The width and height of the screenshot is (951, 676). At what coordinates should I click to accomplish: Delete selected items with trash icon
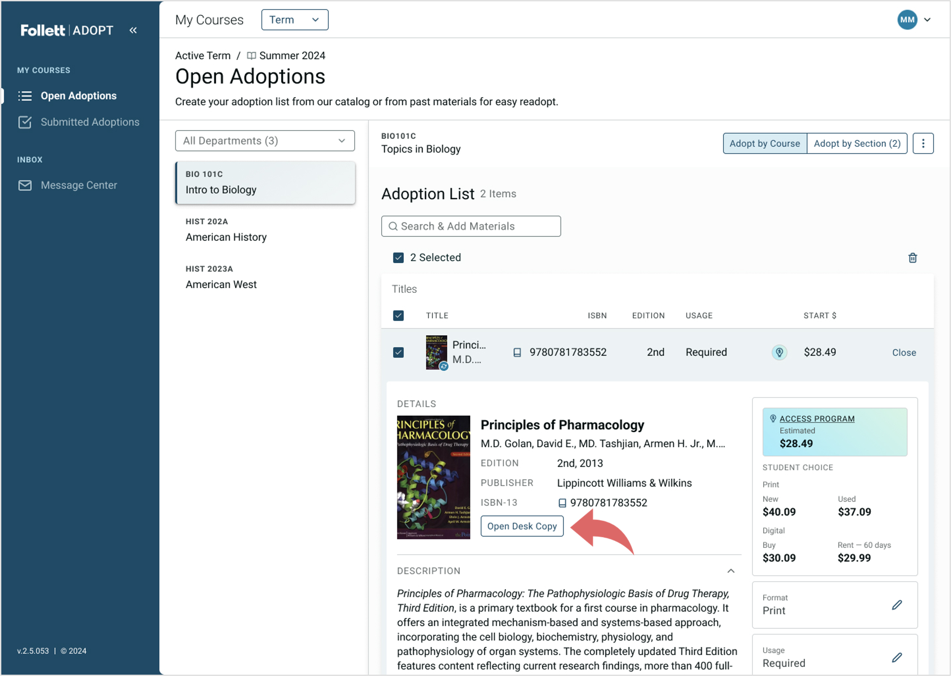[912, 258]
